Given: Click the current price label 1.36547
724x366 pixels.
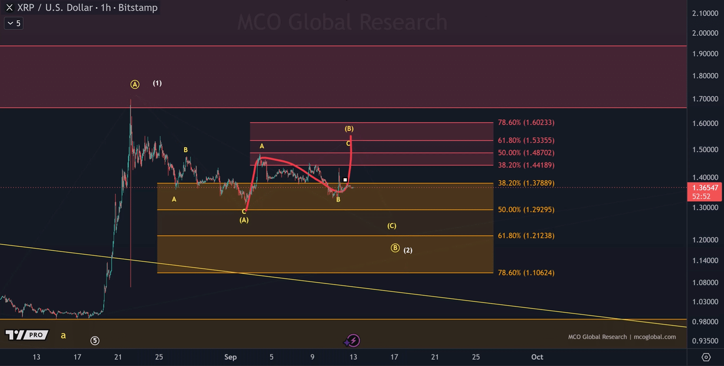Looking at the screenshot, I should (705, 188).
